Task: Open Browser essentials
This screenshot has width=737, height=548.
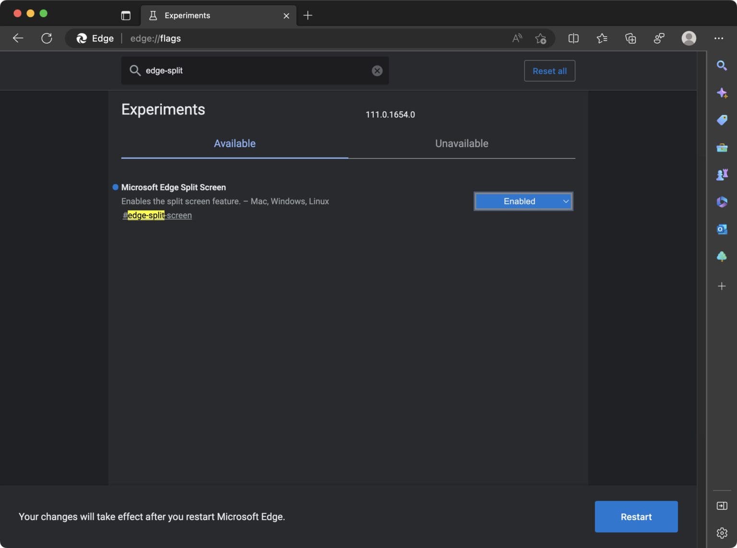Action: click(x=659, y=38)
